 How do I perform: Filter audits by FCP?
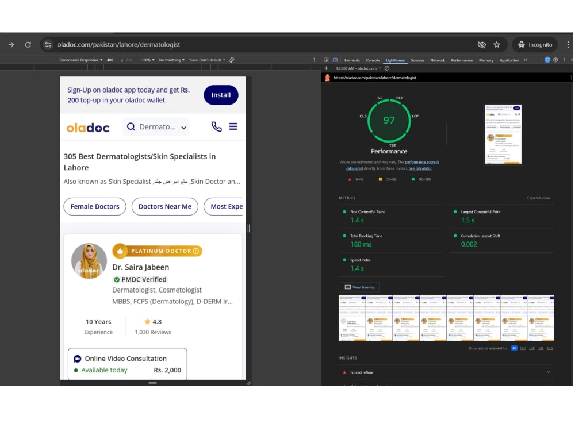(523, 348)
